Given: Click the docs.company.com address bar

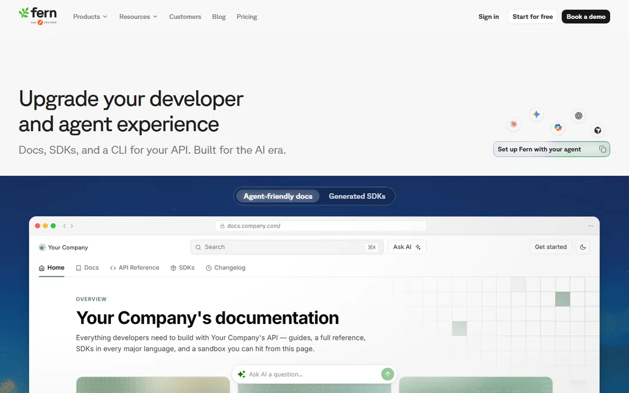Looking at the screenshot, I should pos(321,226).
